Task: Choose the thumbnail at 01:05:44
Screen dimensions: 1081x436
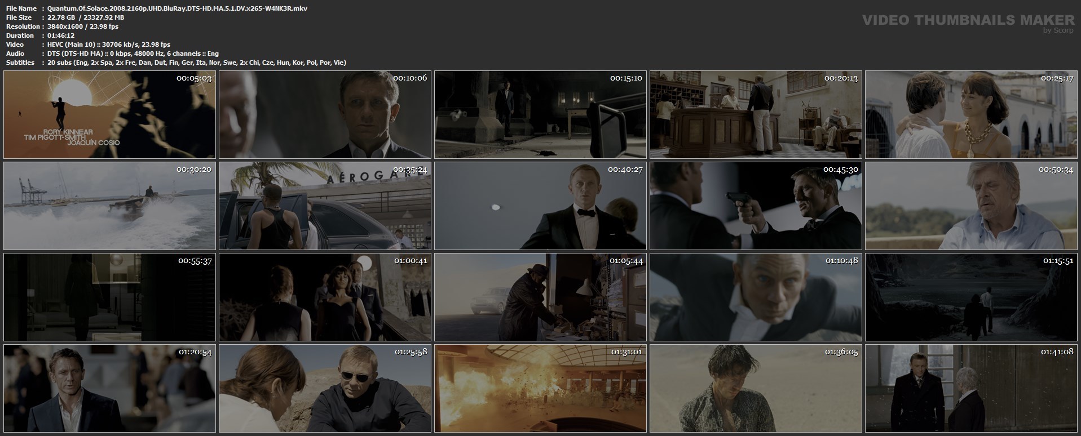Action: point(540,297)
